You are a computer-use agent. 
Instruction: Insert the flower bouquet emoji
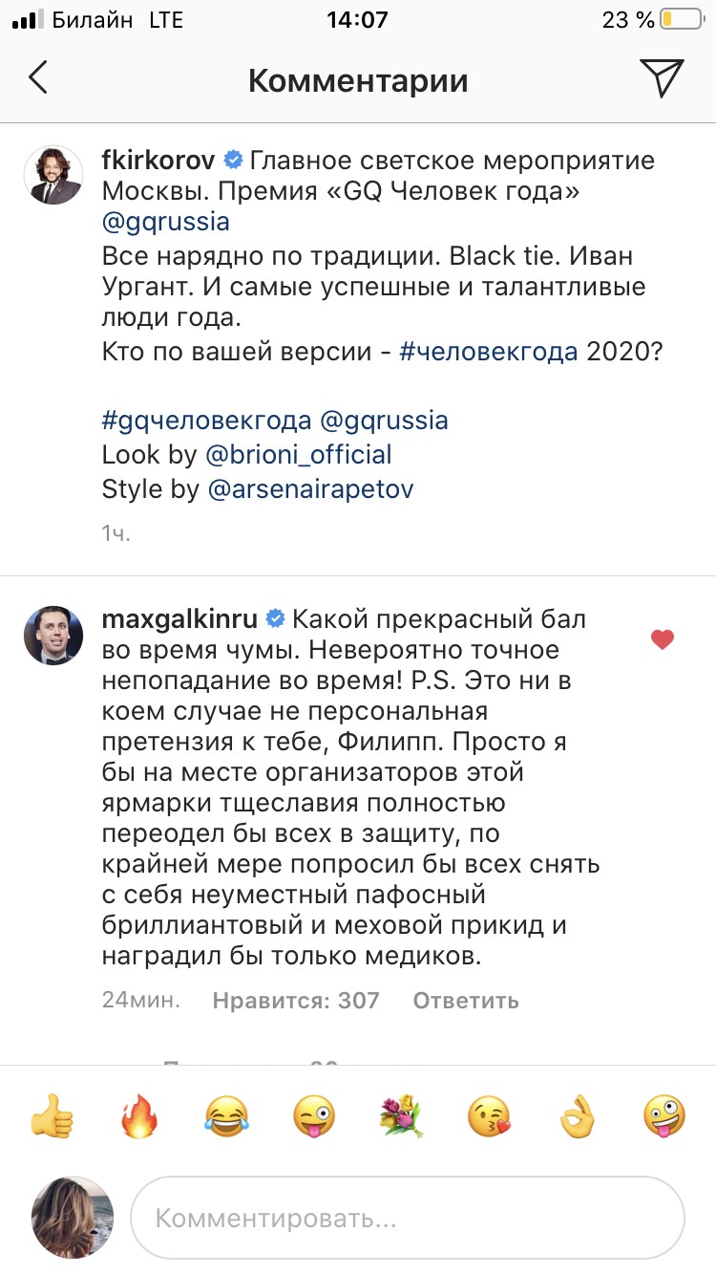click(x=402, y=1115)
